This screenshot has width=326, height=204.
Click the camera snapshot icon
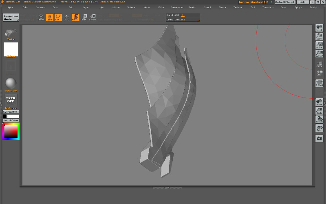[x=319, y=138]
